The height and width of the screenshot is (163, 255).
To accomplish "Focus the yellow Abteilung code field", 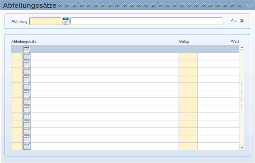I will click(45, 21).
